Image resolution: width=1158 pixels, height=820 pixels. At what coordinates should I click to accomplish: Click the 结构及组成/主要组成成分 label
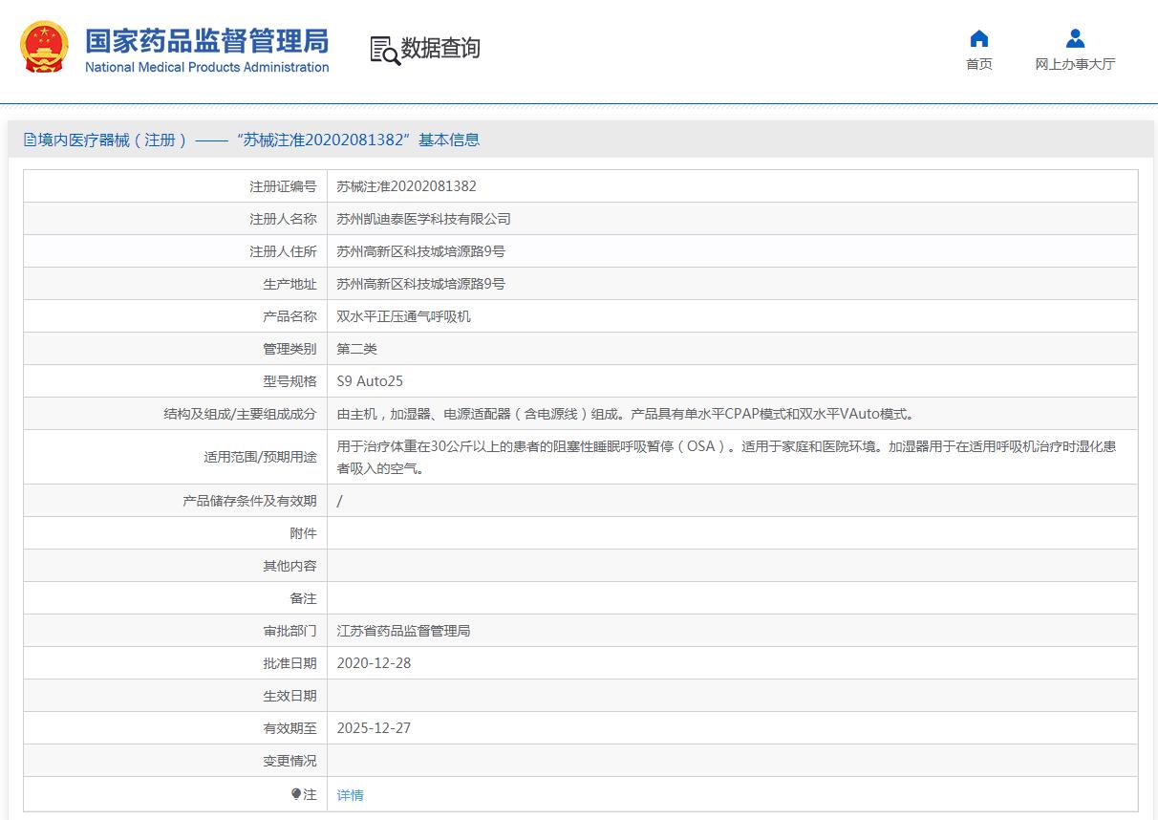coord(241,414)
